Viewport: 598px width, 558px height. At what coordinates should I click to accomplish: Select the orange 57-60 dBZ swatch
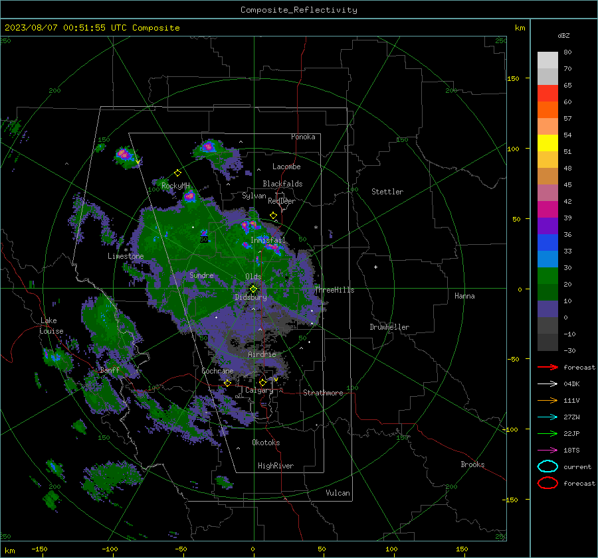pos(548,110)
